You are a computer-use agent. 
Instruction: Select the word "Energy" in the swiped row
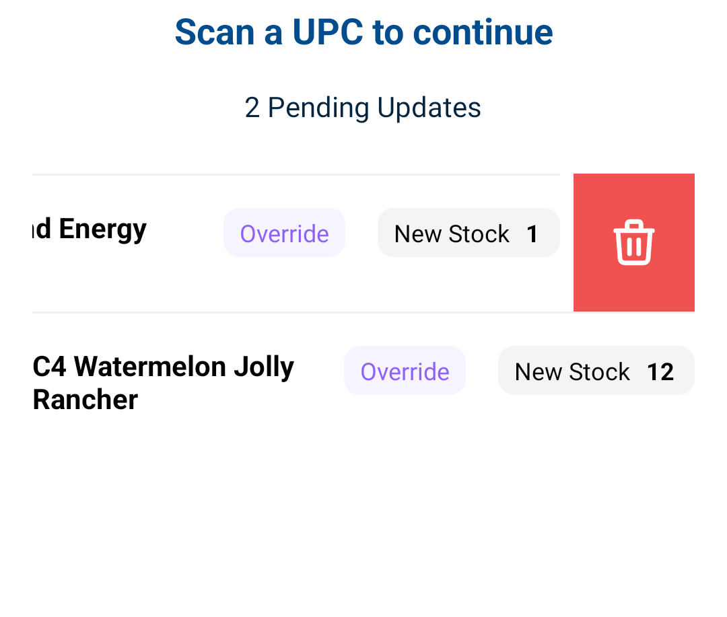(102, 229)
